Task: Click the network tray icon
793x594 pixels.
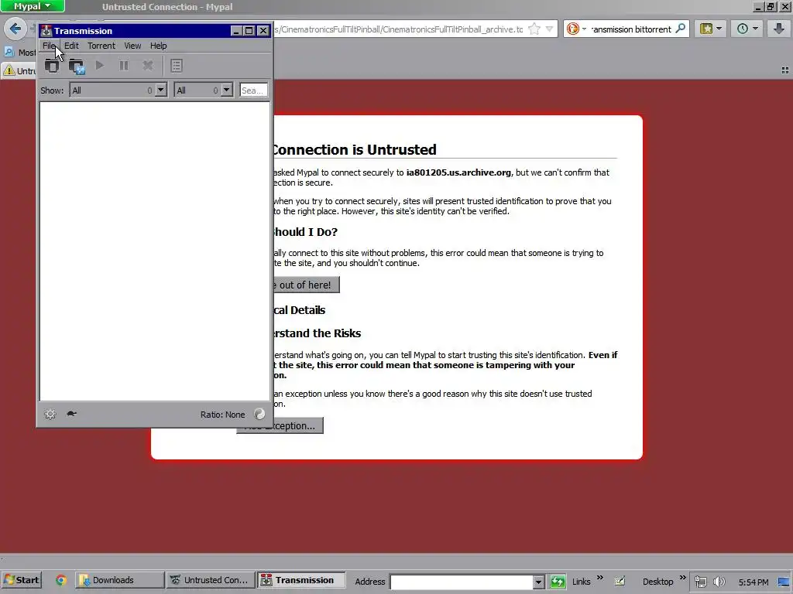Action: 700,582
